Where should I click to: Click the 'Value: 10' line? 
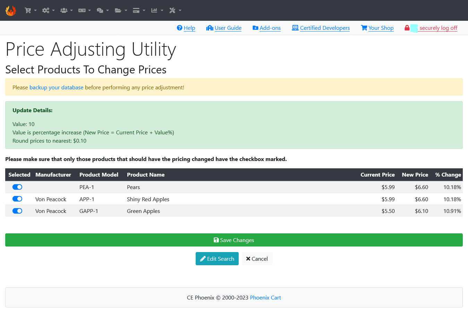pyautogui.click(x=24, y=124)
